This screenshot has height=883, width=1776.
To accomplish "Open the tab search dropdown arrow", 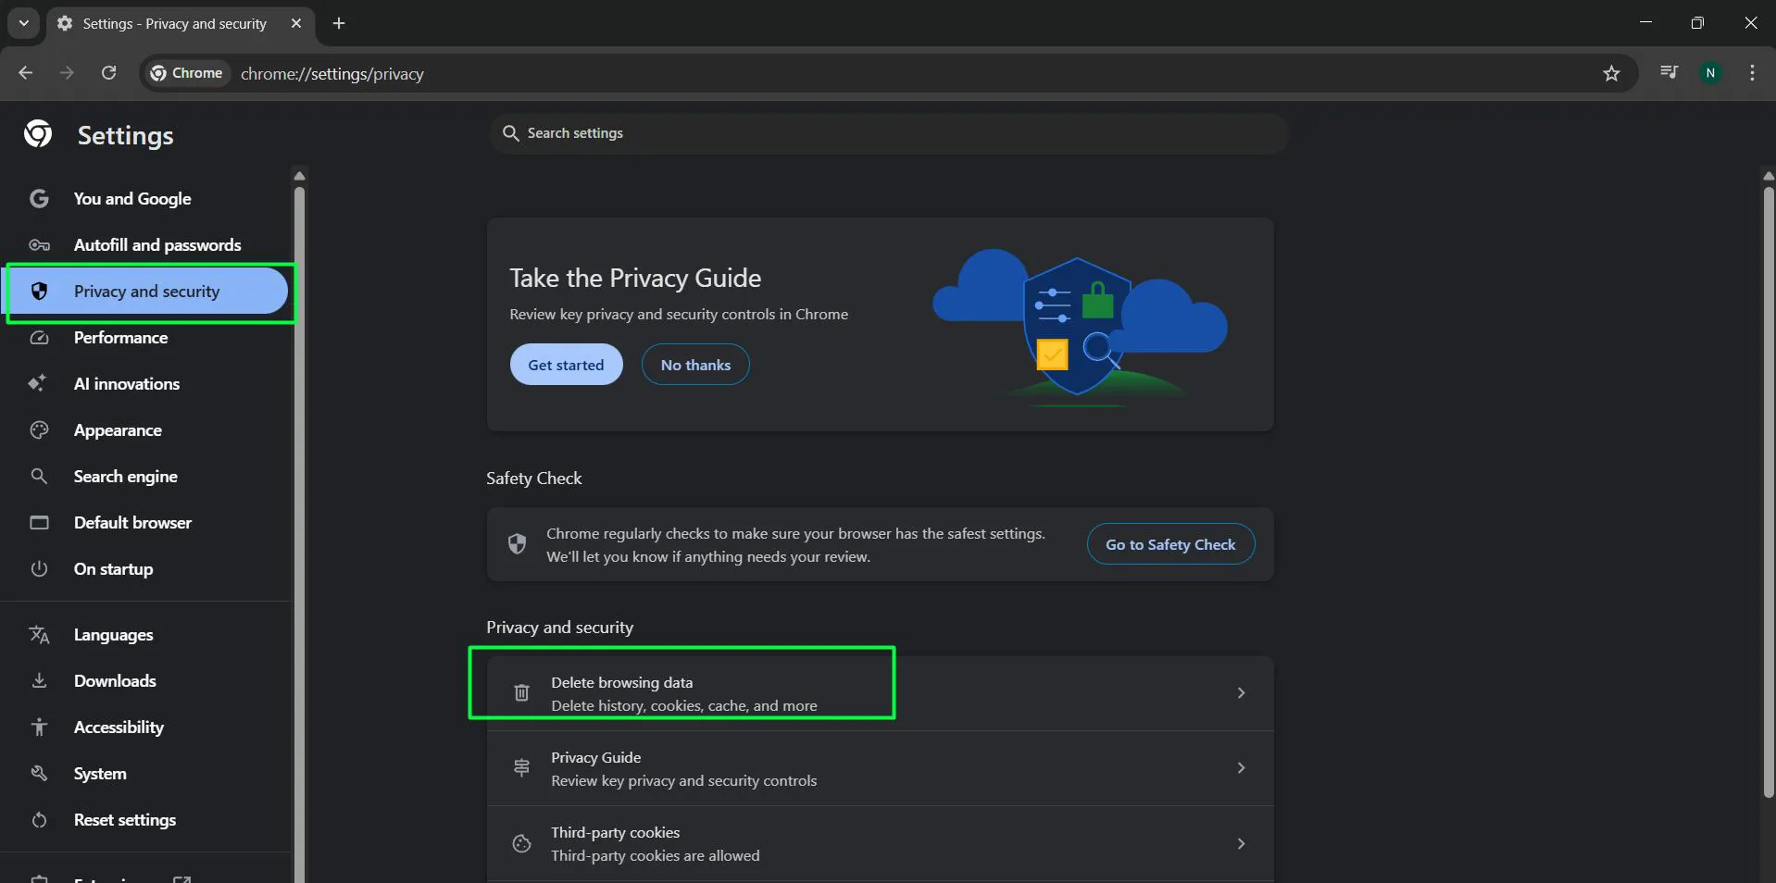I will coord(22,23).
